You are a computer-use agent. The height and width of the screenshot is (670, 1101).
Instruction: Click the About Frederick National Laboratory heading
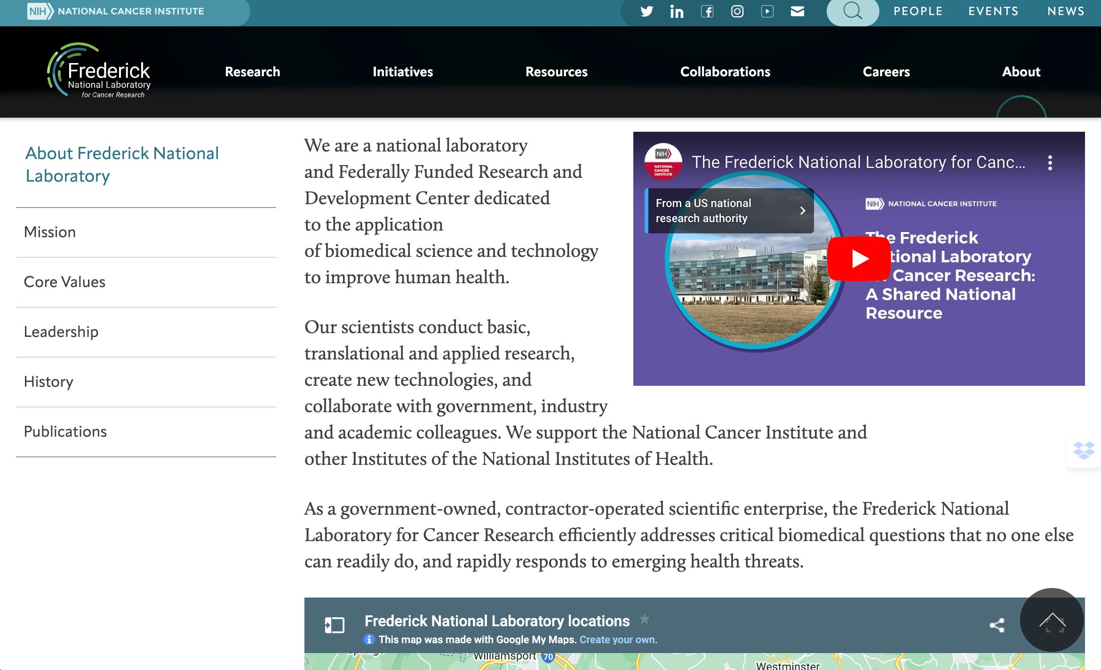coord(122,164)
